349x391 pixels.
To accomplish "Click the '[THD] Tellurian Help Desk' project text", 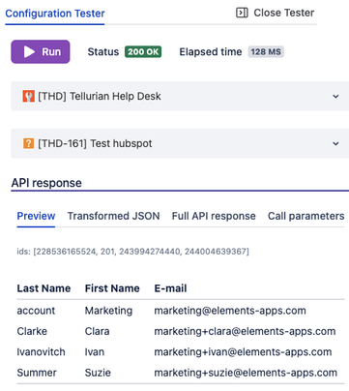I will [100, 96].
